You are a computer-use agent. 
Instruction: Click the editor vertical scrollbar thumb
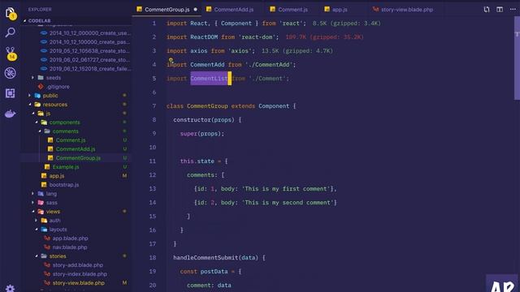(x=517, y=58)
